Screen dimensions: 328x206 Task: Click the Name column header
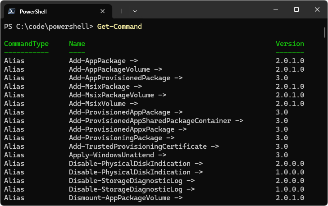(x=77, y=44)
